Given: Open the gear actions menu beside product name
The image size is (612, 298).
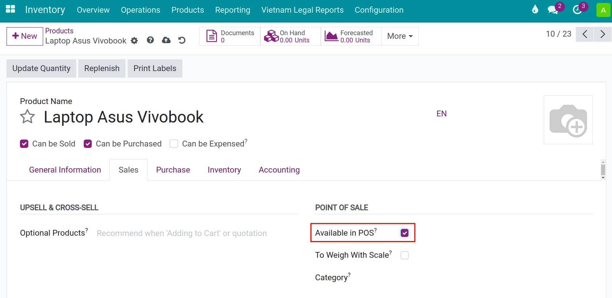Looking at the screenshot, I should click(135, 41).
